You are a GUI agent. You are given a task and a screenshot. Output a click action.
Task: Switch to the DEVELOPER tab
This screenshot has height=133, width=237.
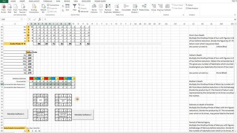[x=86, y=1]
